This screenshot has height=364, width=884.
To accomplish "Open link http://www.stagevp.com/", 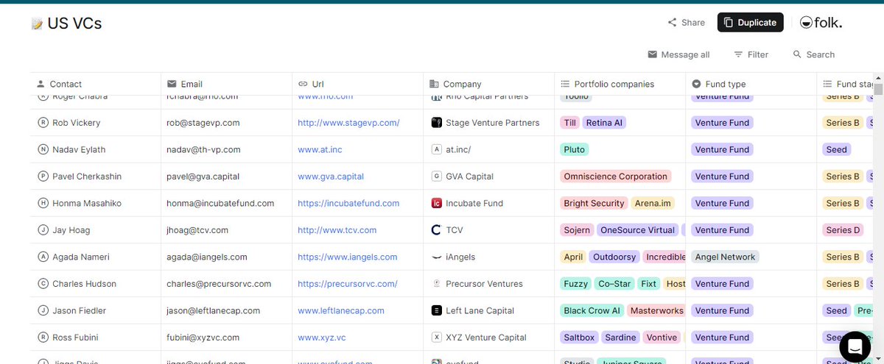I will click(x=348, y=123).
